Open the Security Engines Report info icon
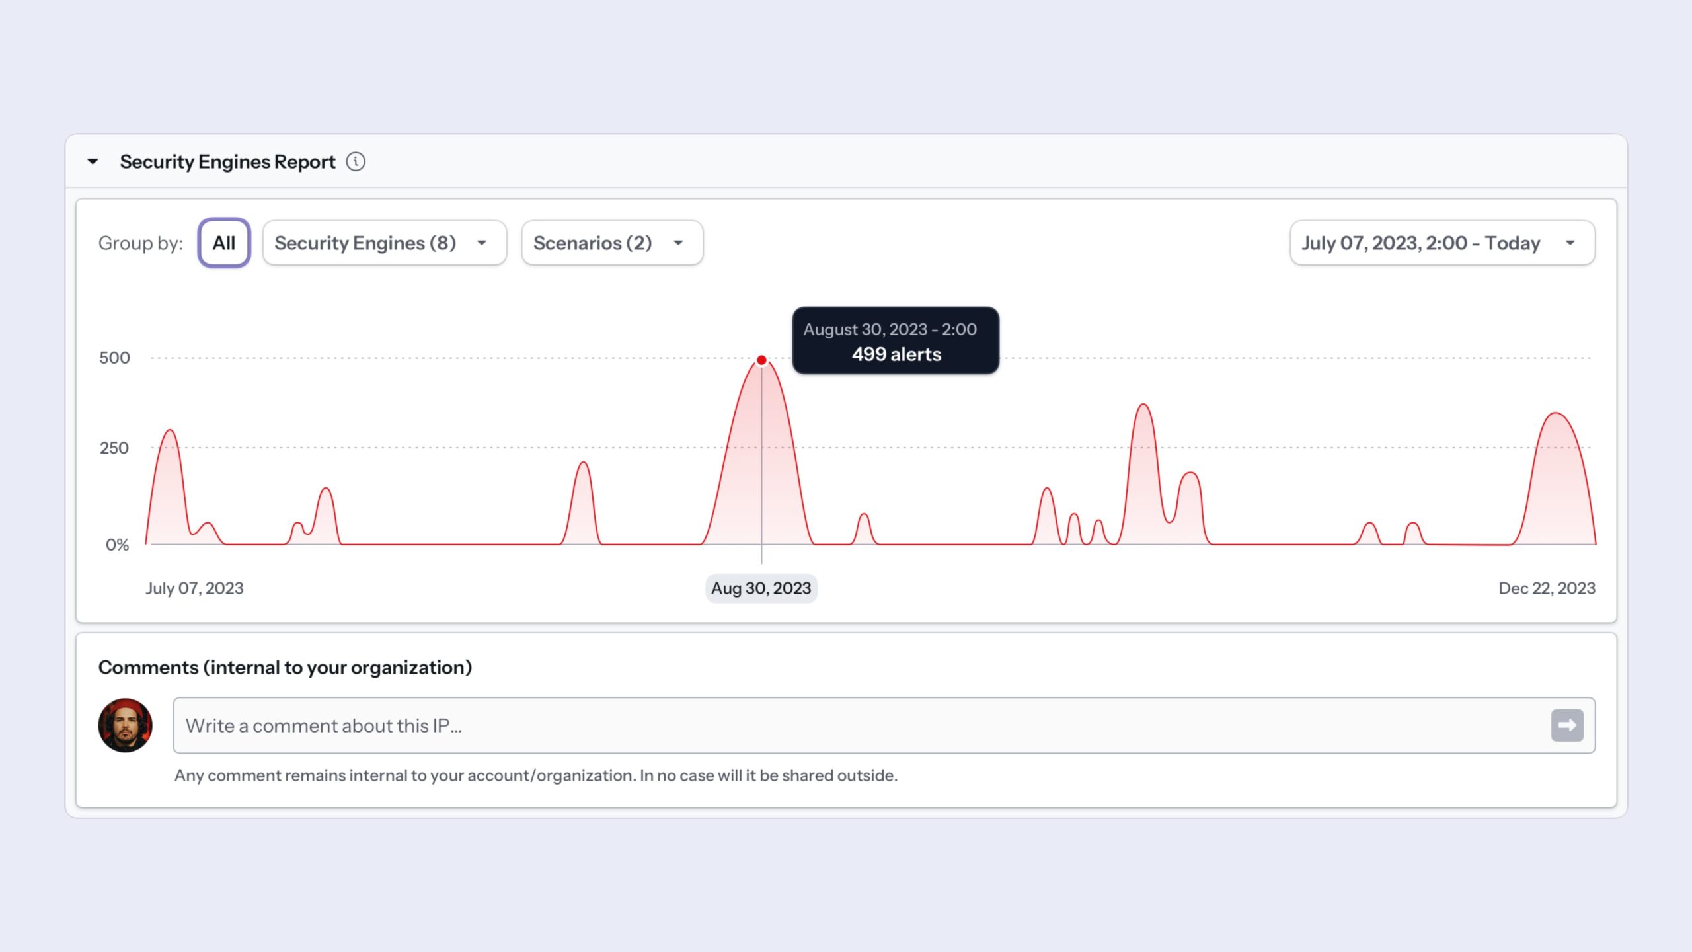 tap(356, 161)
